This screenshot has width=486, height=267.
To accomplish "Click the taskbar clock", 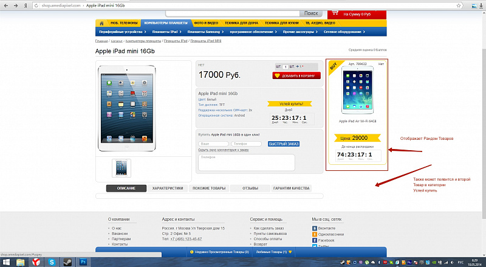I will (x=474, y=262).
